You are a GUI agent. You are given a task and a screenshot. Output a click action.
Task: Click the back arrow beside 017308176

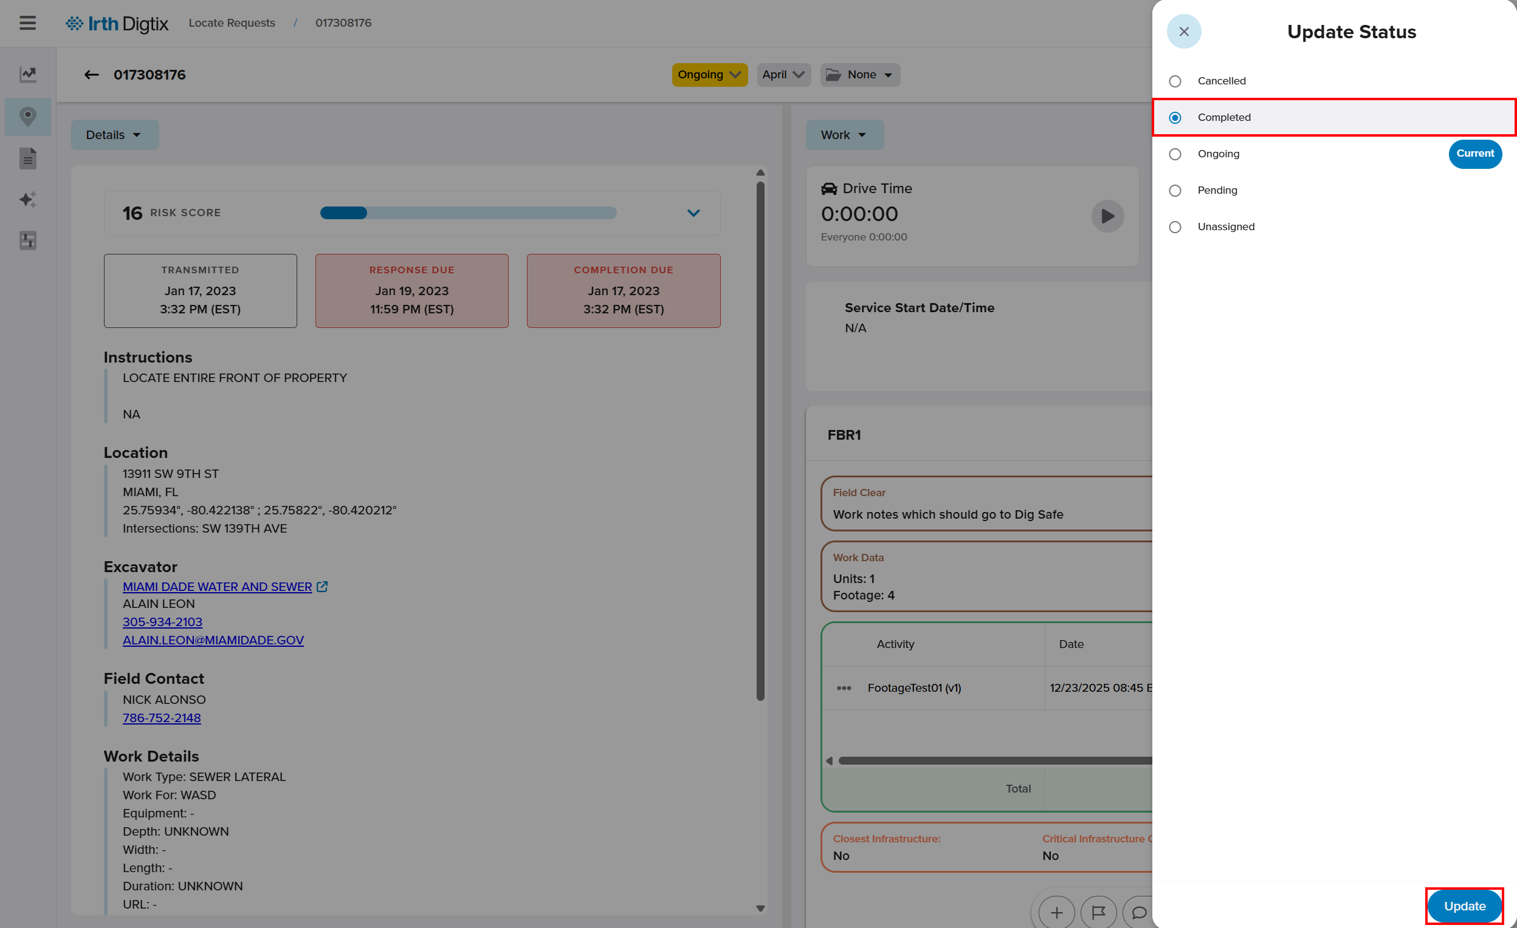(92, 75)
